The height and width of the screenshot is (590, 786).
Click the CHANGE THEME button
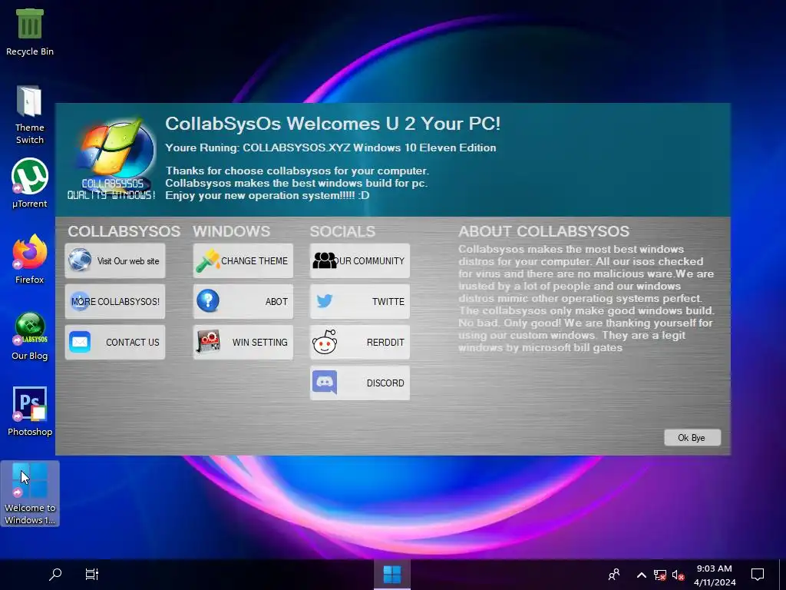243,261
